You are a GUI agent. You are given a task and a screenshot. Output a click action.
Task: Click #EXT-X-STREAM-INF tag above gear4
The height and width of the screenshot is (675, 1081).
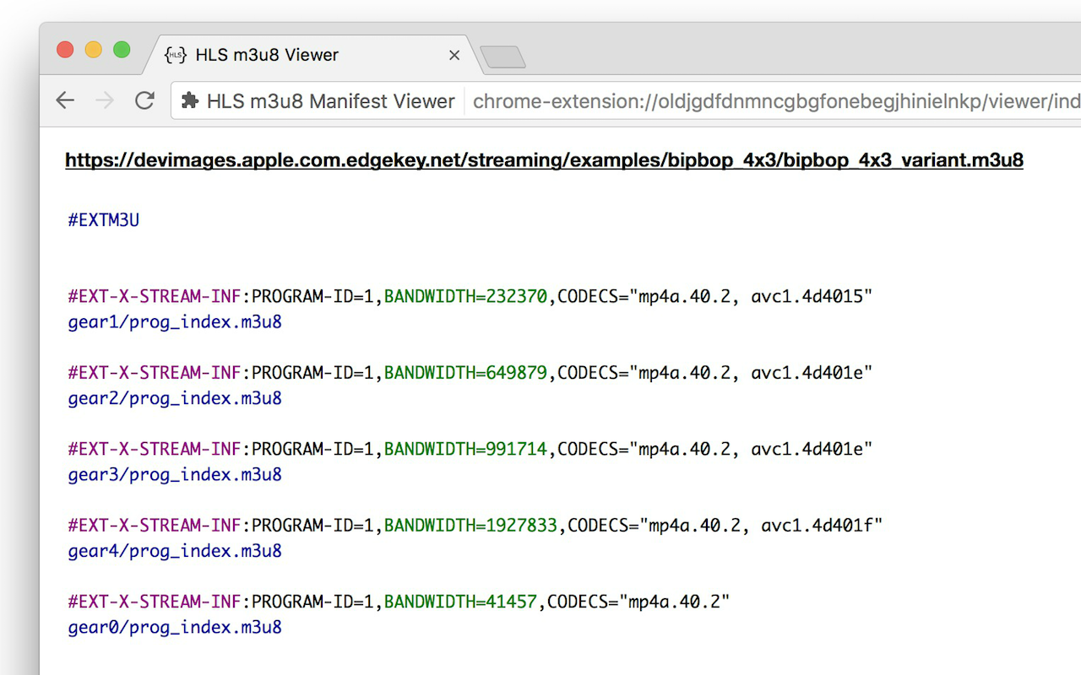[x=155, y=525]
